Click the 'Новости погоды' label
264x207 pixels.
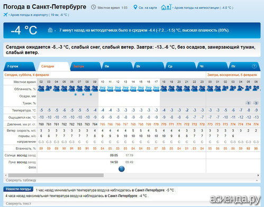tap(18, 189)
